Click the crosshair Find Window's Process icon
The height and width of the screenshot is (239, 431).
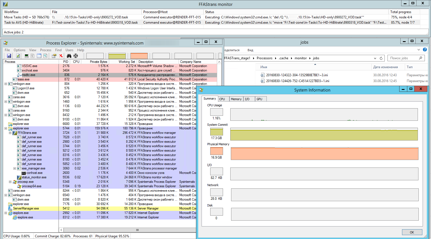point(76,56)
